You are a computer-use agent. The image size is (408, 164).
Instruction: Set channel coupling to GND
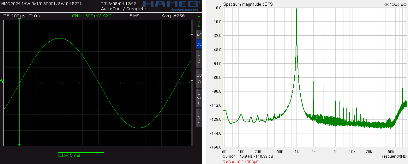tap(199, 59)
